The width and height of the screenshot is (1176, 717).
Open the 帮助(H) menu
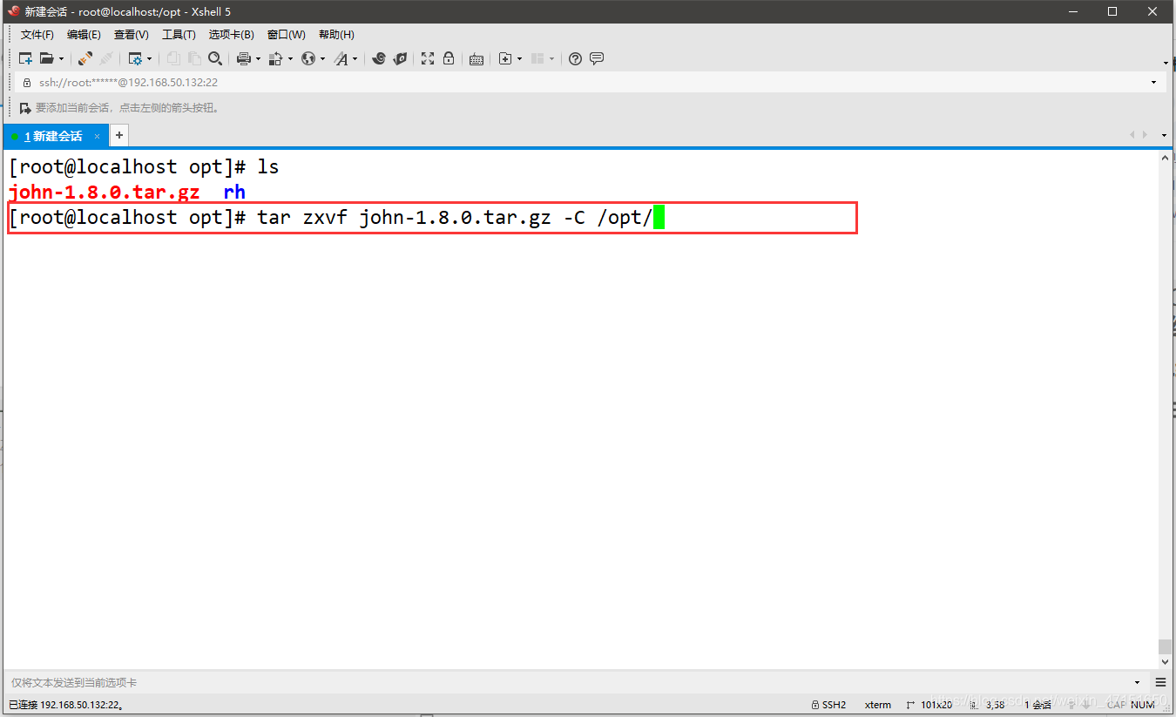[x=336, y=35]
